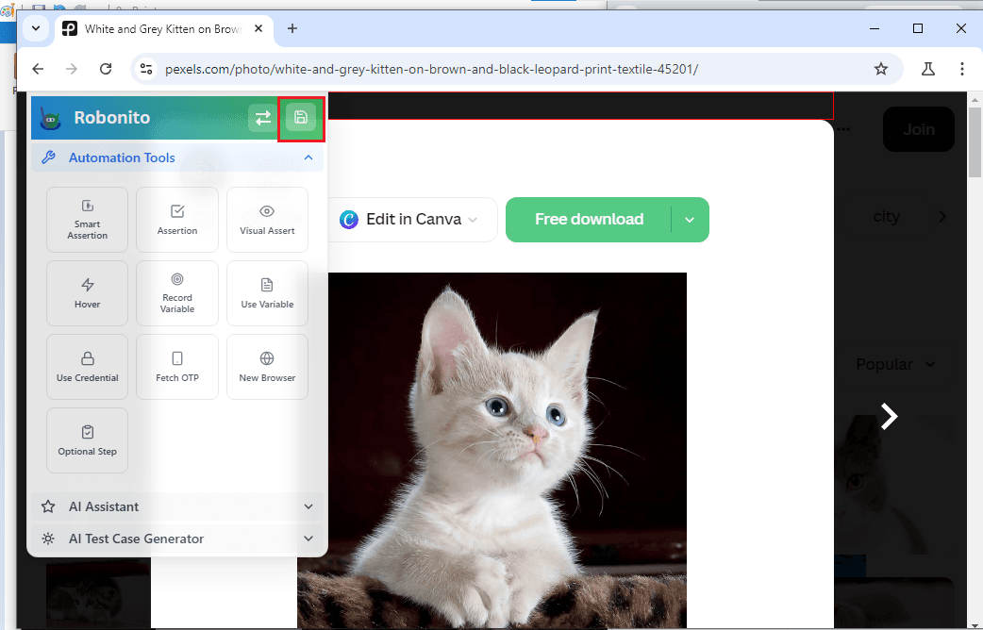
Task: Choose the Record Variable tool
Action: (177, 293)
